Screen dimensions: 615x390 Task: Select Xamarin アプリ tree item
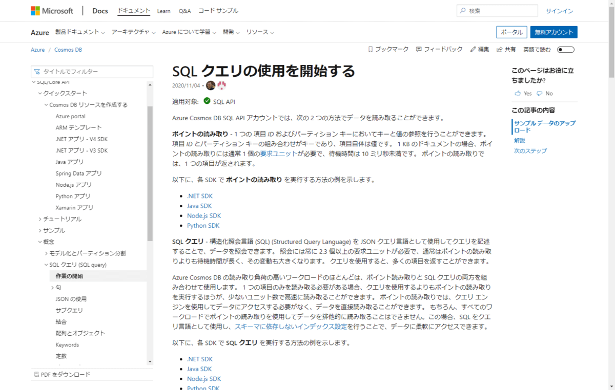pyautogui.click(x=75, y=208)
